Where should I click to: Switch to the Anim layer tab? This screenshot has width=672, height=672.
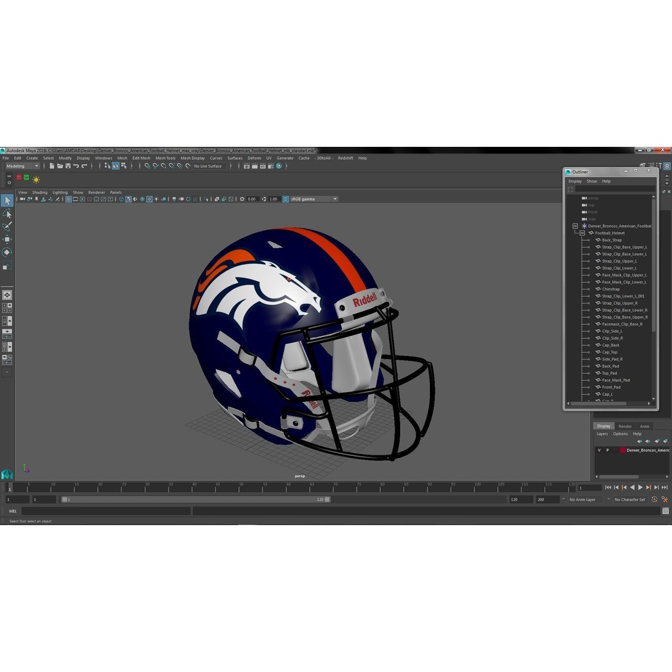(644, 426)
